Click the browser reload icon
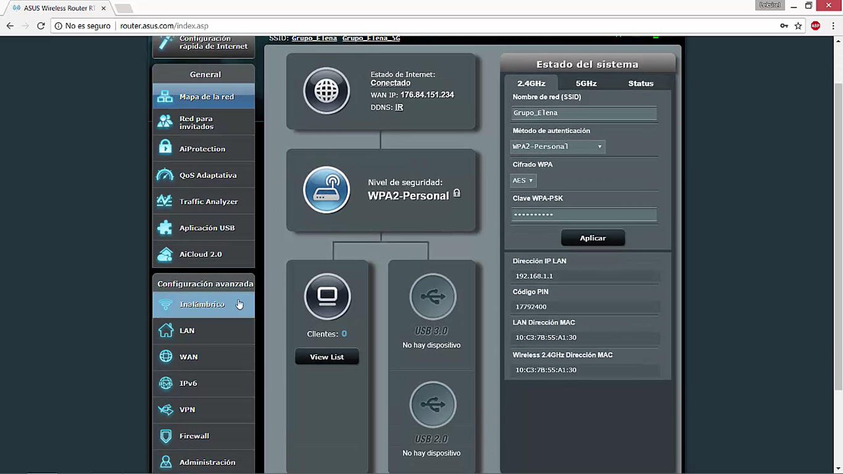 pos(41,26)
